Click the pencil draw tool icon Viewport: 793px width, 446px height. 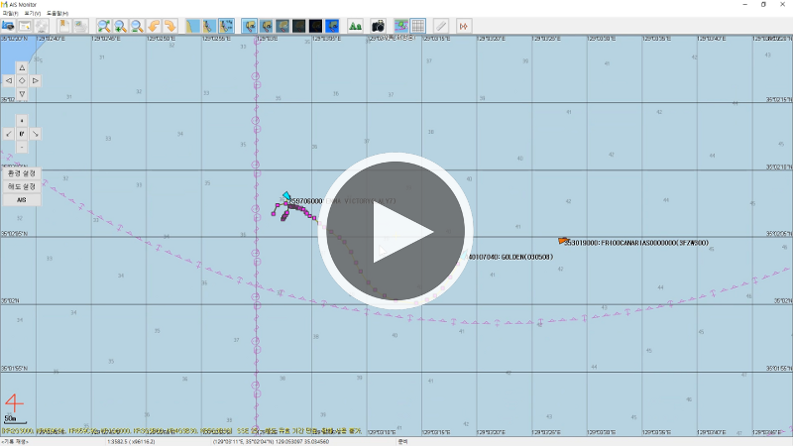tap(441, 25)
